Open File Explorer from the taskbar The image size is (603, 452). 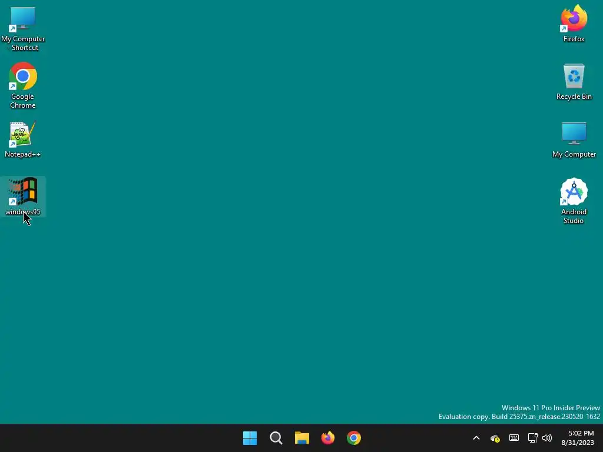pyautogui.click(x=302, y=438)
